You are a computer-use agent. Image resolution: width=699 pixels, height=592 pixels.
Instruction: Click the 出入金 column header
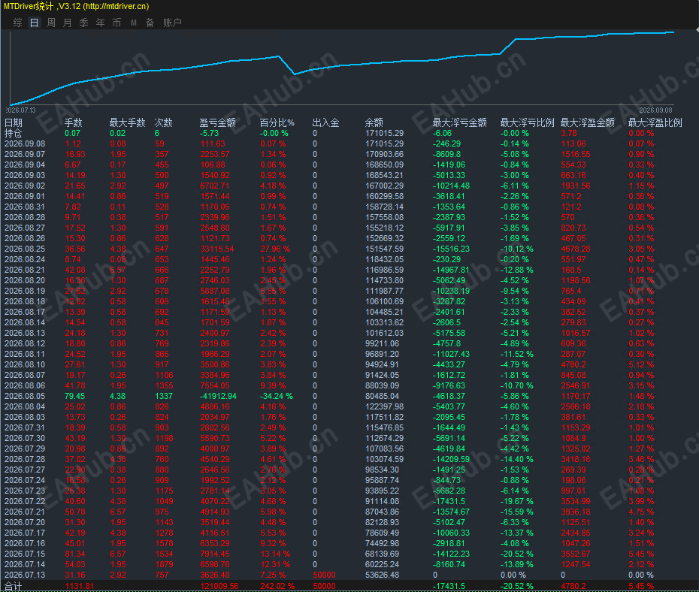(x=326, y=123)
